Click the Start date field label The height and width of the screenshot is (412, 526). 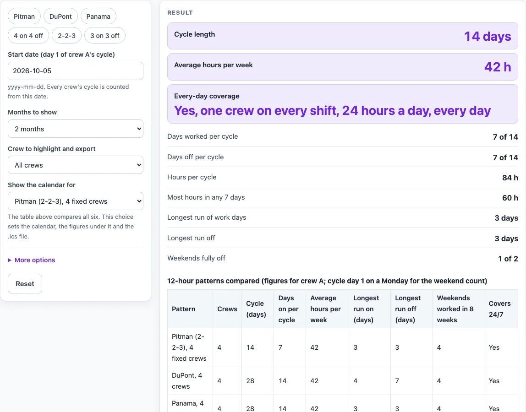[61, 54]
